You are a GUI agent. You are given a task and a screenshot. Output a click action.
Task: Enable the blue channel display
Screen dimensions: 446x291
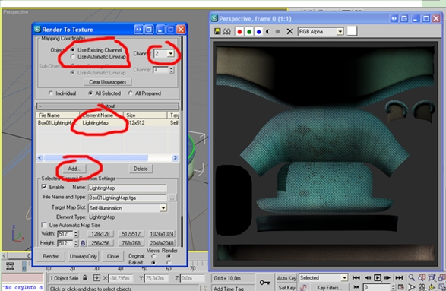click(x=258, y=32)
